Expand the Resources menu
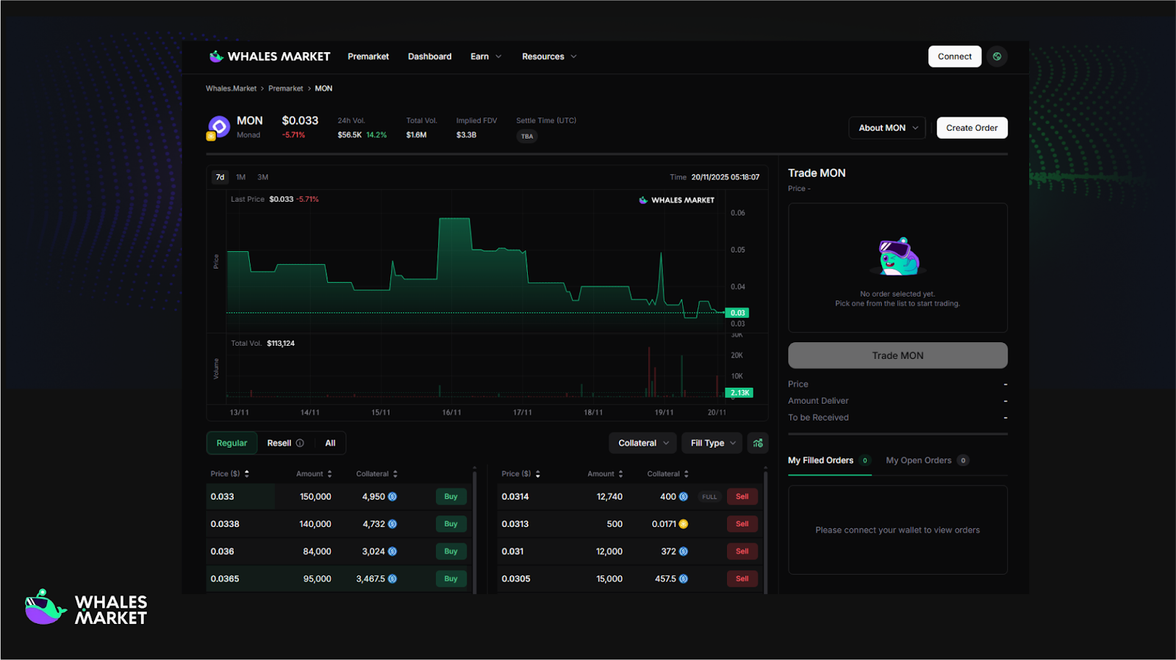 point(549,57)
